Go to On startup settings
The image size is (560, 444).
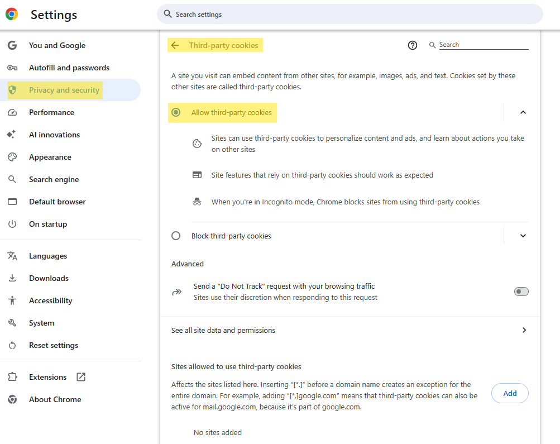(48, 224)
